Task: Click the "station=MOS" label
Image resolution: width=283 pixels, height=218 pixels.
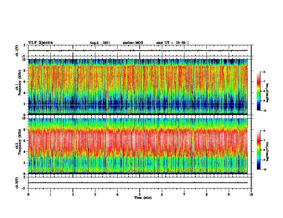Action: (x=133, y=43)
